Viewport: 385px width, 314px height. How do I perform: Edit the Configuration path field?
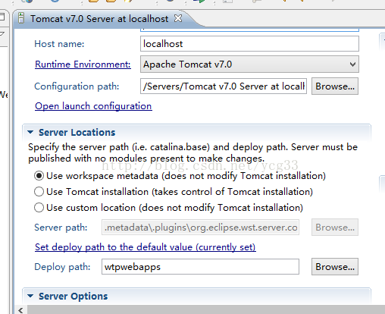224,86
